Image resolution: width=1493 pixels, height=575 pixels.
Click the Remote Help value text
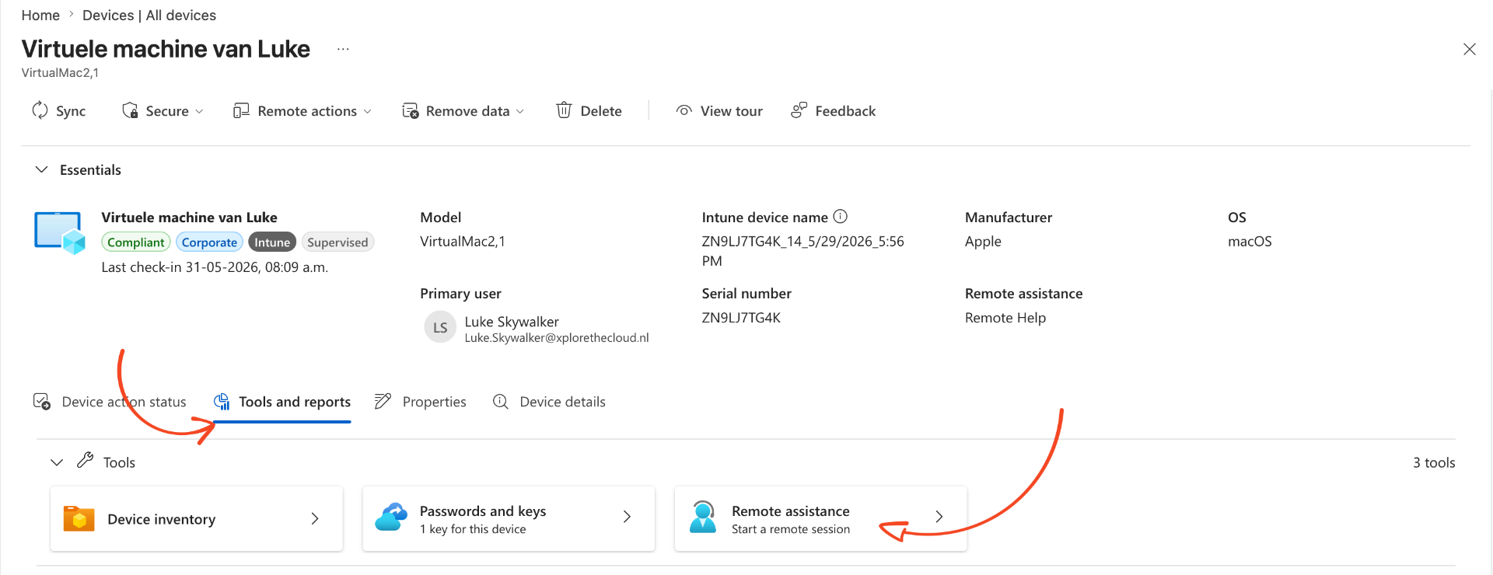1005,318
